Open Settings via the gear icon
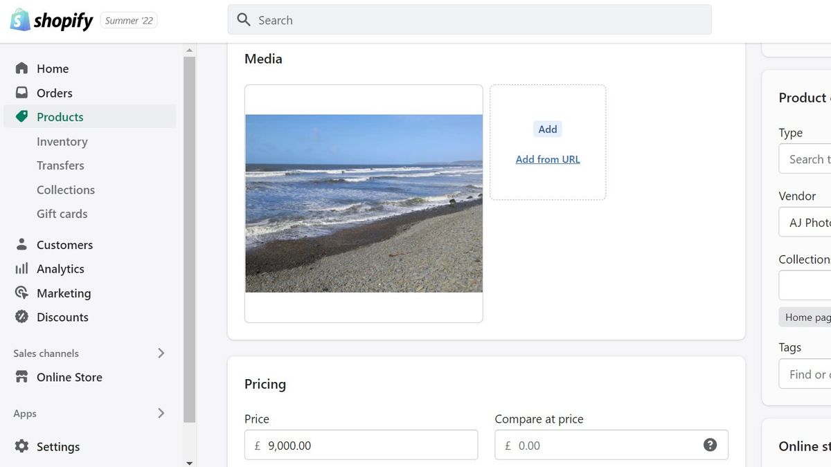This screenshot has height=467, width=831. (21, 446)
